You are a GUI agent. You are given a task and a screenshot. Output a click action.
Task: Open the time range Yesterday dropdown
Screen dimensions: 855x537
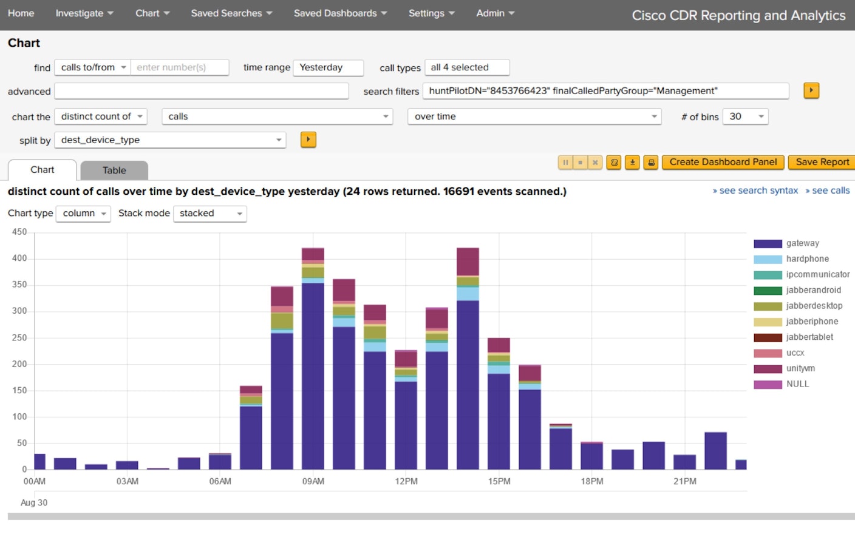coord(328,68)
